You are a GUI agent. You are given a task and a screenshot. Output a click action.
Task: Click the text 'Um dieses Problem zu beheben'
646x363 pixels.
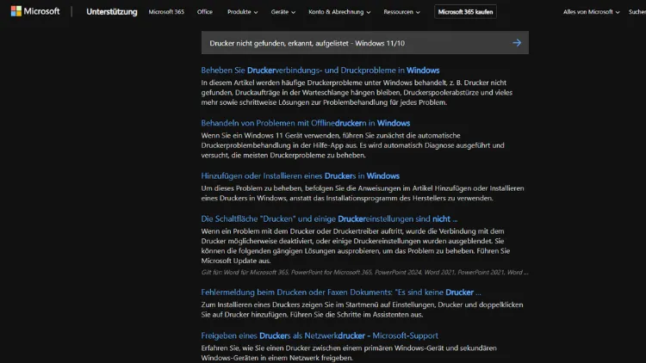pos(363,193)
